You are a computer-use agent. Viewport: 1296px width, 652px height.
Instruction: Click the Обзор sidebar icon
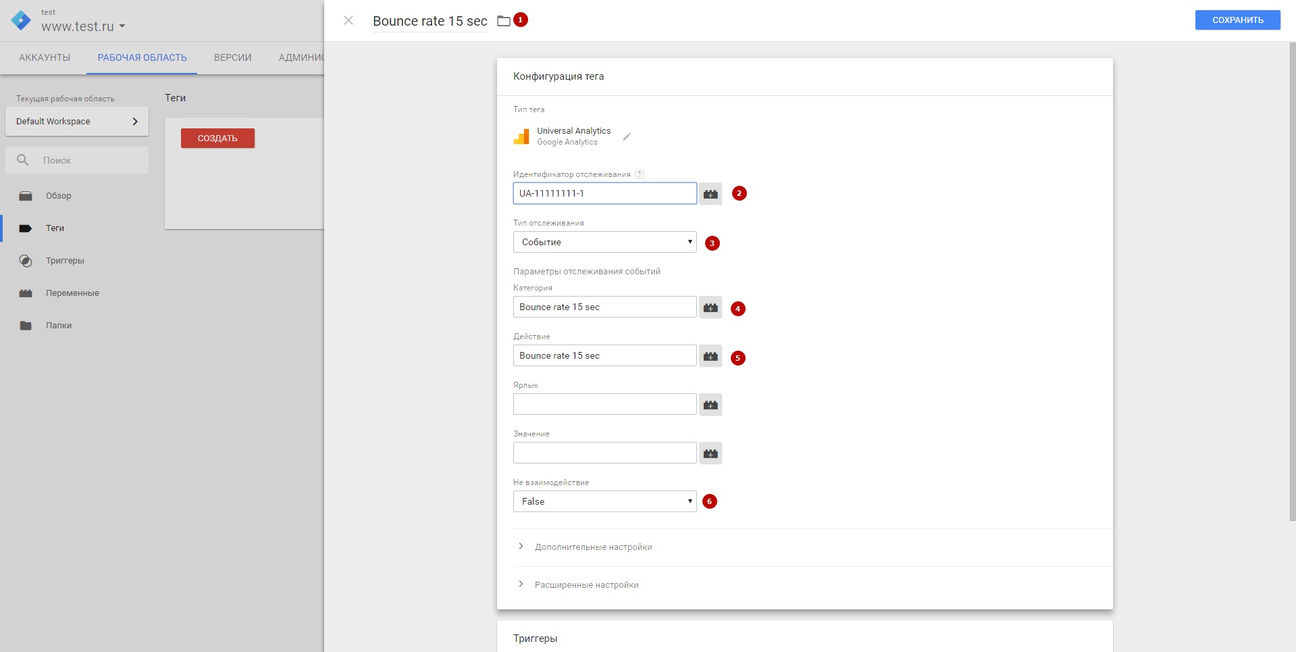coord(26,196)
